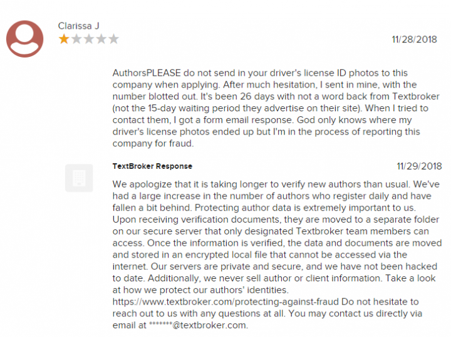This screenshot has height=337, width=451.
Task: Select the third star in rating
Action: coord(88,39)
